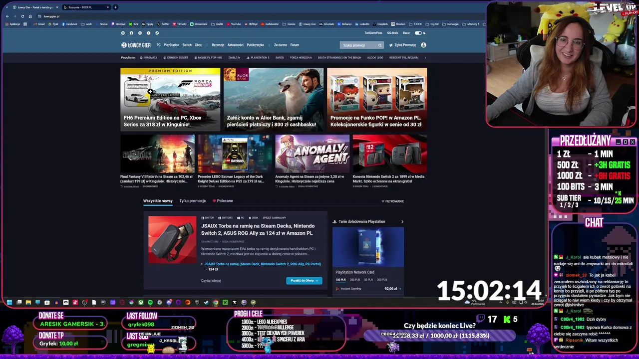This screenshot has height=359, width=639.
Task: Click Czytaj więcej link
Action: click(211, 281)
